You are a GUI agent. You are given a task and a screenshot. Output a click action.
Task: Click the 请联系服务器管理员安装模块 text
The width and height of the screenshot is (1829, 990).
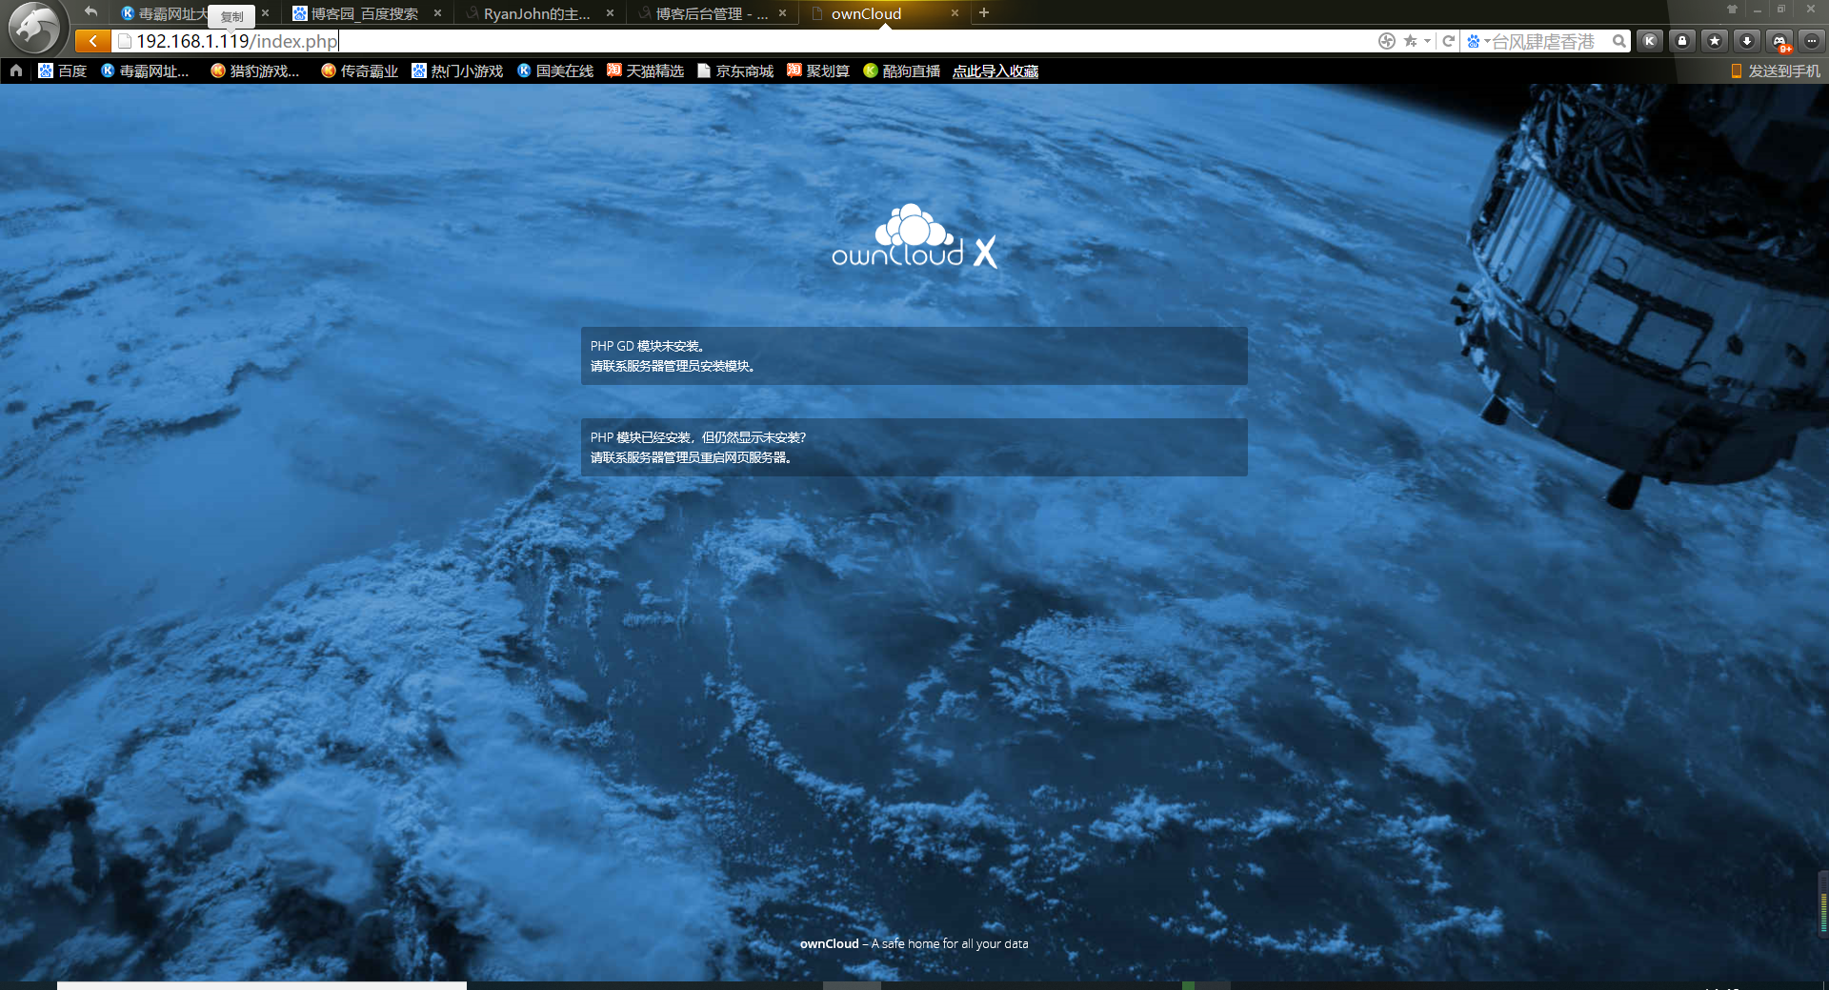(x=673, y=366)
